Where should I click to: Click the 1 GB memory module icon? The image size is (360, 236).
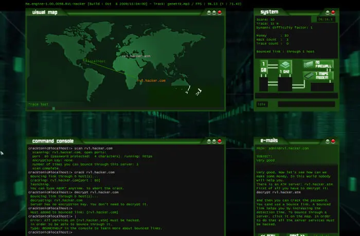tap(264, 67)
